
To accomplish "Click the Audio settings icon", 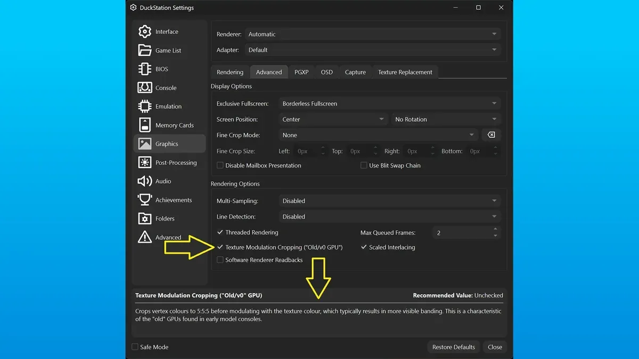I will point(144,181).
